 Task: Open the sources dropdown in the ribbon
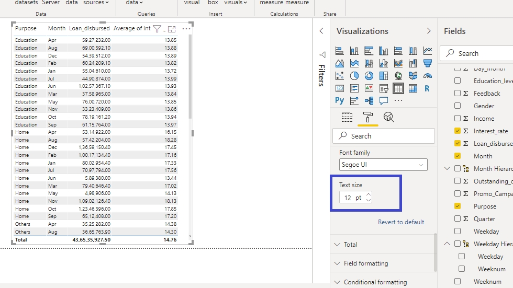pos(96,3)
